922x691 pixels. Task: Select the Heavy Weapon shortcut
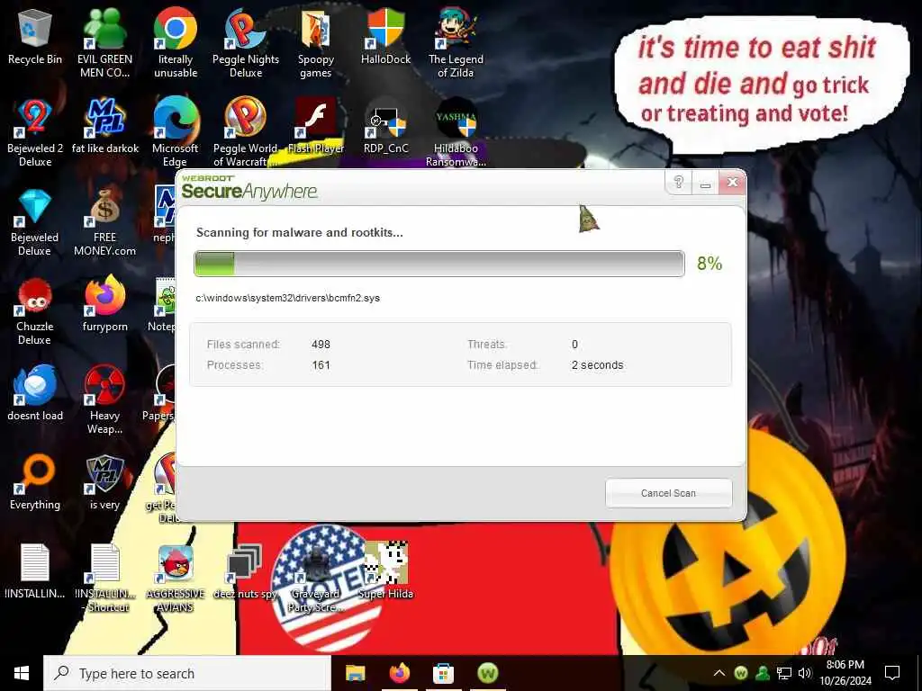tap(104, 400)
